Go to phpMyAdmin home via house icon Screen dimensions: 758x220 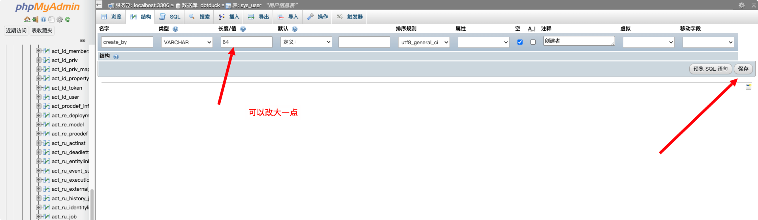tap(27, 19)
